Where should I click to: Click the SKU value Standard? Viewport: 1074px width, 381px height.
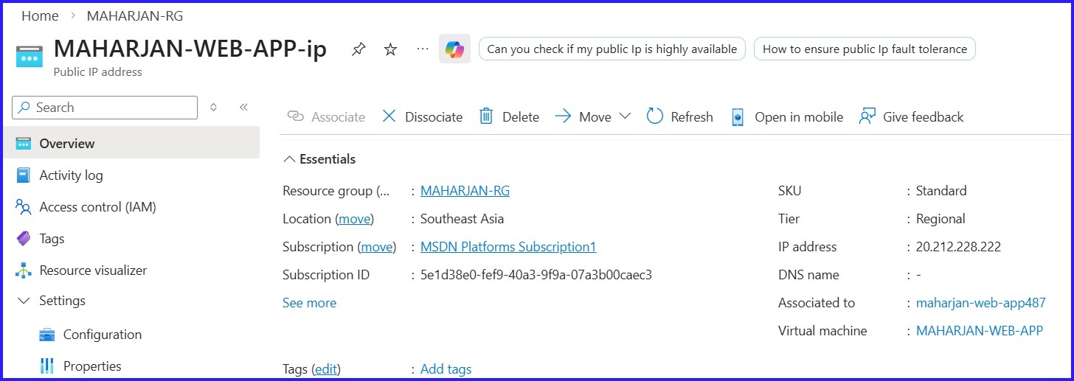coord(941,191)
